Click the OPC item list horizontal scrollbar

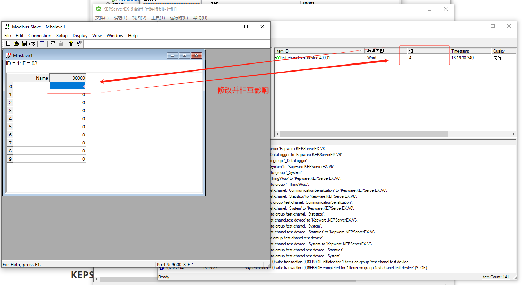click(364, 134)
